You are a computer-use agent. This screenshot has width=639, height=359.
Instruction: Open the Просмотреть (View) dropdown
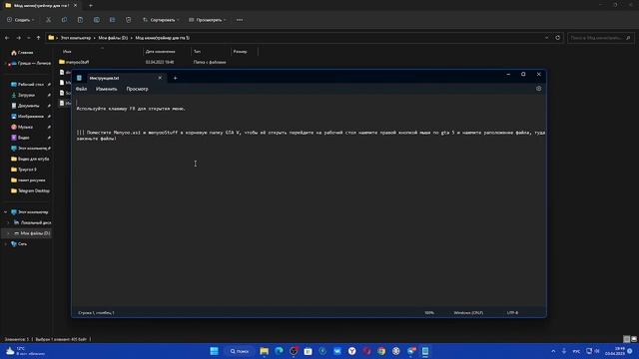(x=208, y=20)
